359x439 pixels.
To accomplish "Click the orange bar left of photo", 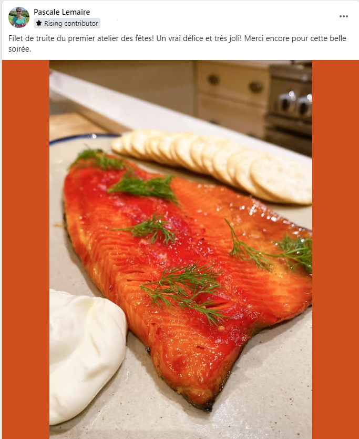I will (x=26, y=250).
